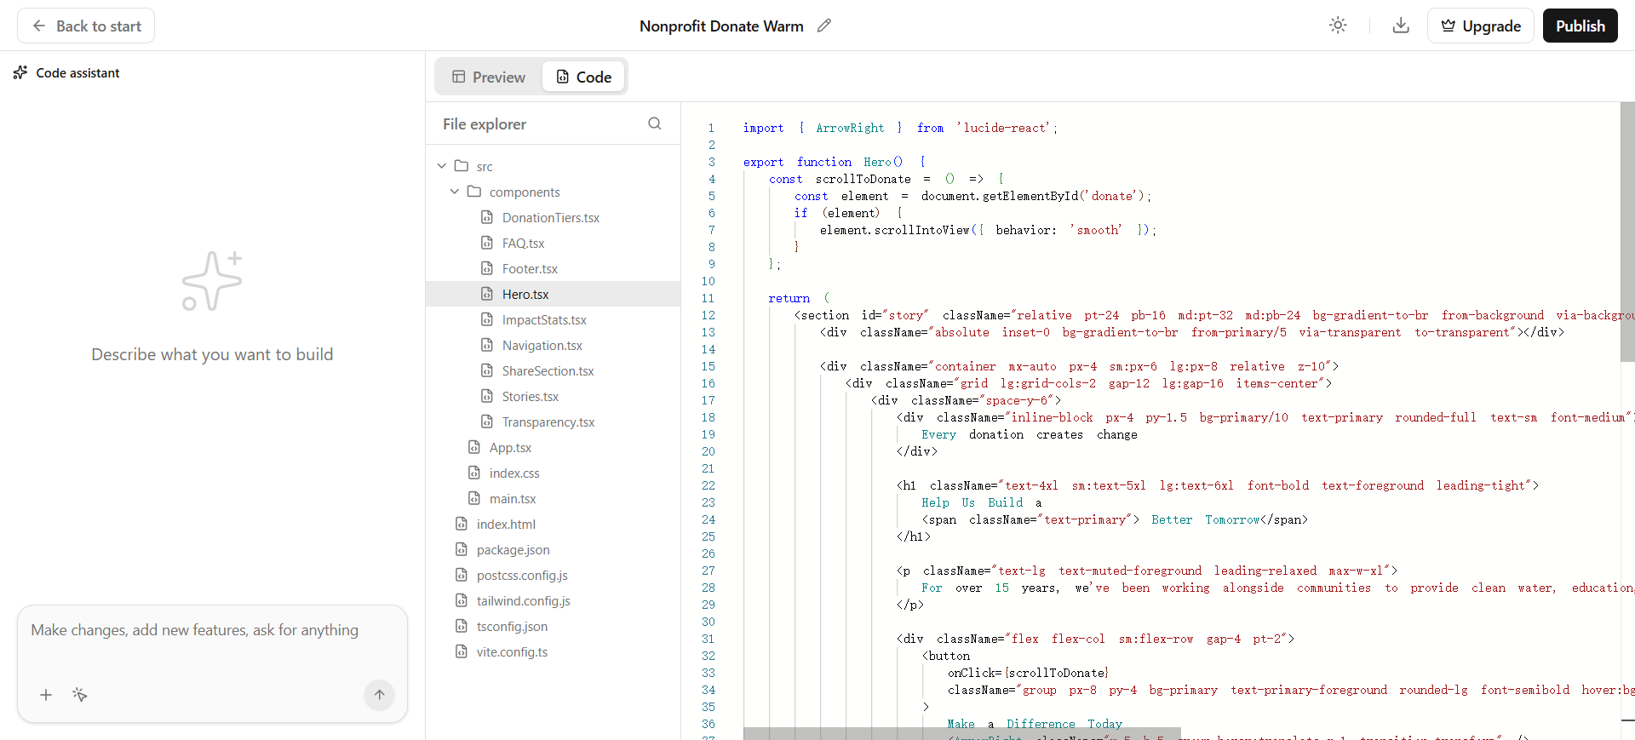The image size is (1635, 740).
Task: Collapse the components folder chevron
Action: 454,192
